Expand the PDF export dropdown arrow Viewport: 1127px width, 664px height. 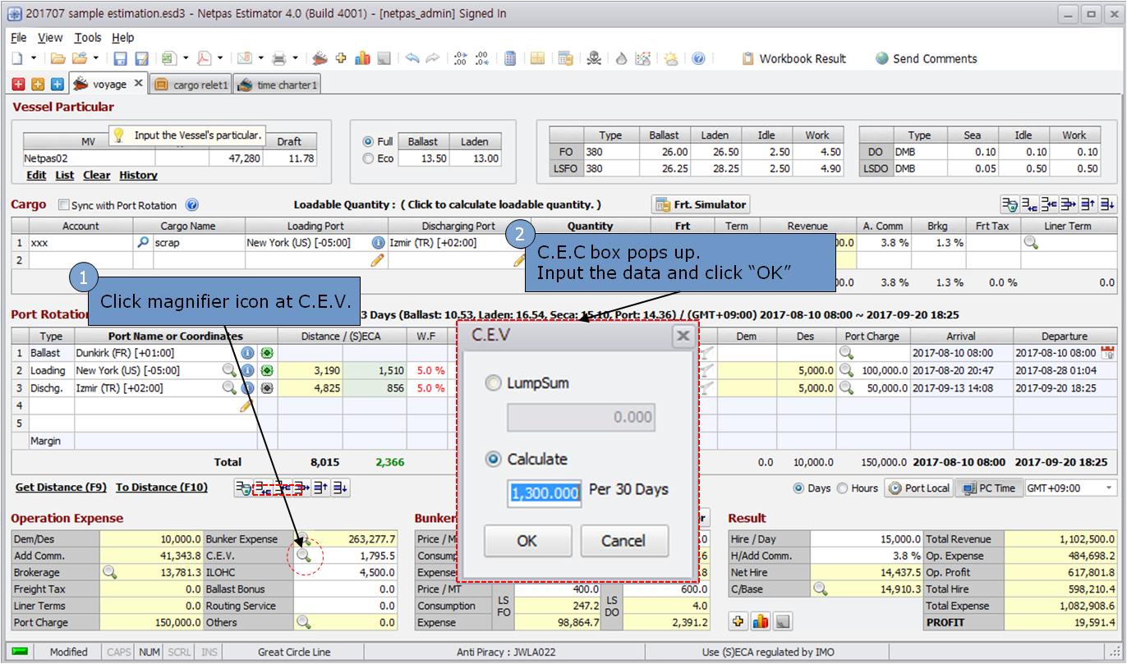click(220, 58)
